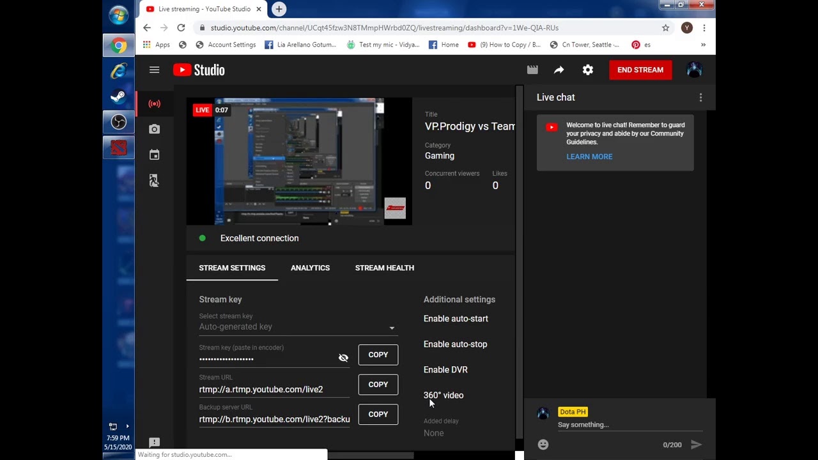Open the Pinterest es bookmark
Viewport: 818px width, 460px height.
point(641,45)
